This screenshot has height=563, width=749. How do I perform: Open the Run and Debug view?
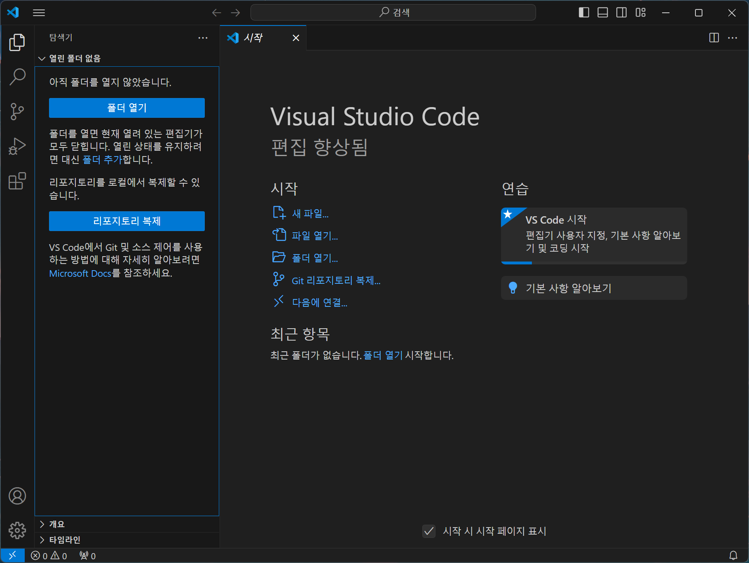(17, 146)
